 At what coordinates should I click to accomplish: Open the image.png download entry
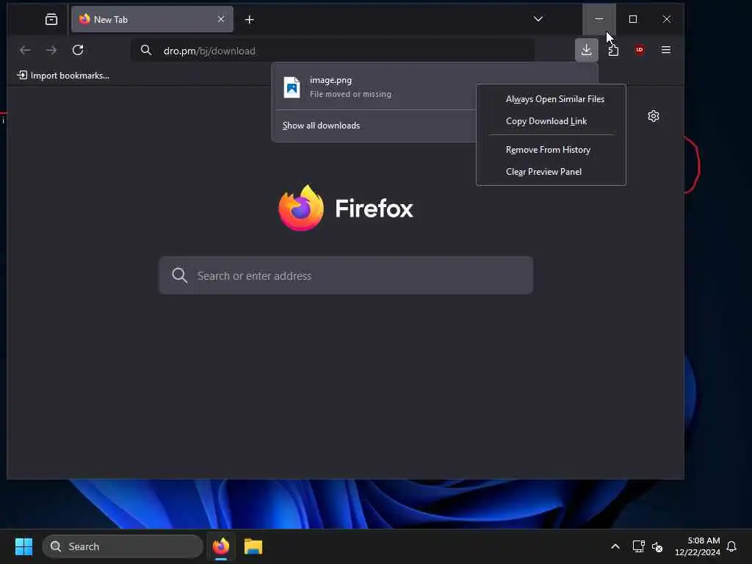[x=375, y=87]
